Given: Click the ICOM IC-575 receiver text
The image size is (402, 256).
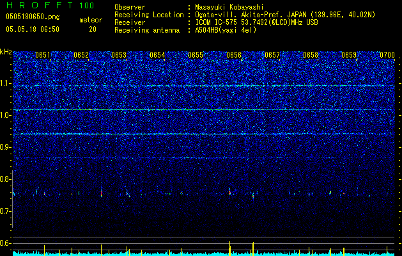Looking at the screenshot, I should click(x=256, y=22).
